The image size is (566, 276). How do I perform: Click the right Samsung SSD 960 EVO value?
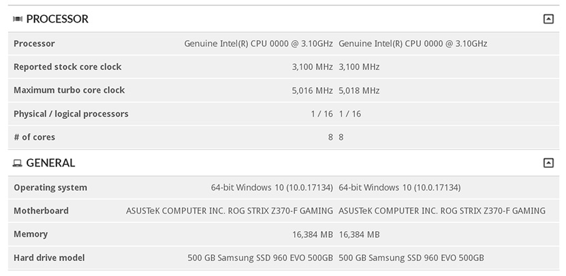point(411,258)
